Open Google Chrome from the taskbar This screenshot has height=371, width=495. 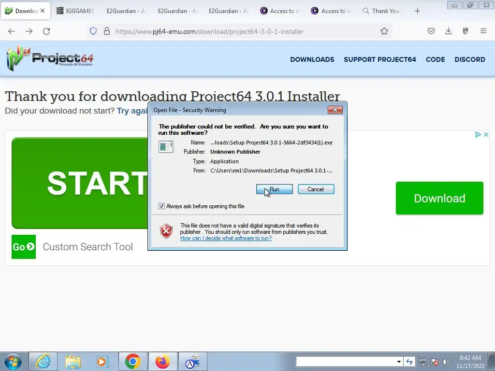pos(132,361)
